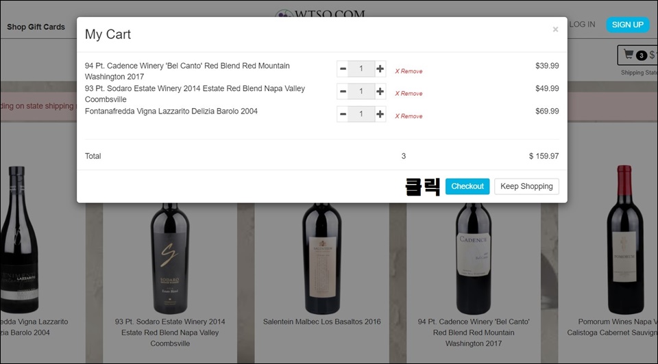Viewport: 658px width, 364px height.
Task: Select Sodaro Estate bottle thumbnail
Action: pos(170,259)
